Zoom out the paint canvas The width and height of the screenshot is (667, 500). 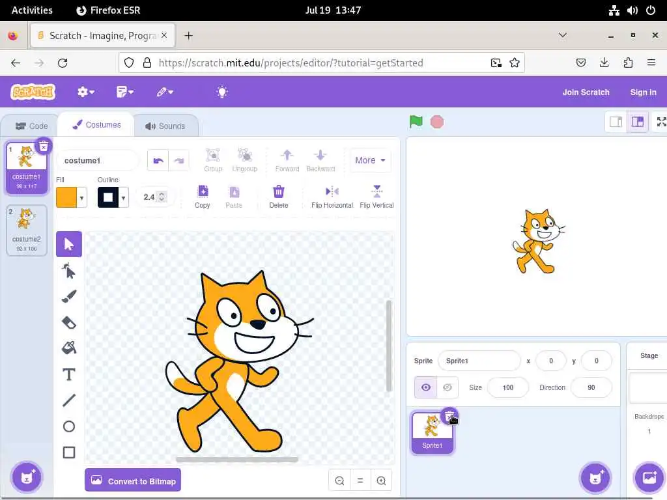tap(339, 480)
